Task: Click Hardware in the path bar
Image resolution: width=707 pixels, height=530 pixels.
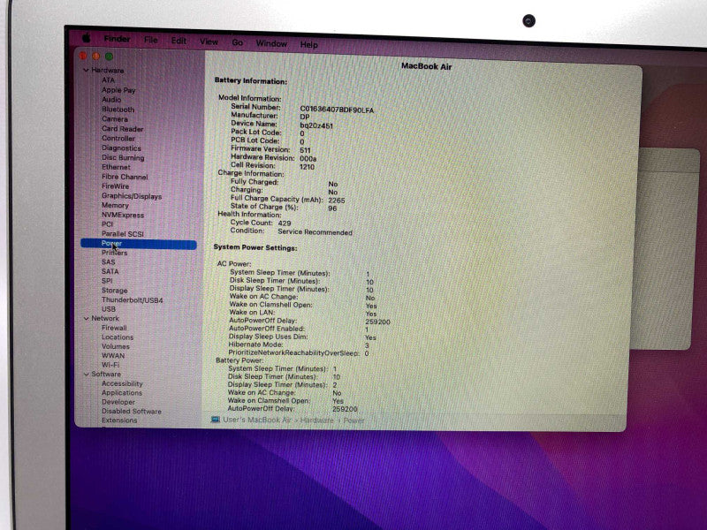Action: tap(316, 420)
